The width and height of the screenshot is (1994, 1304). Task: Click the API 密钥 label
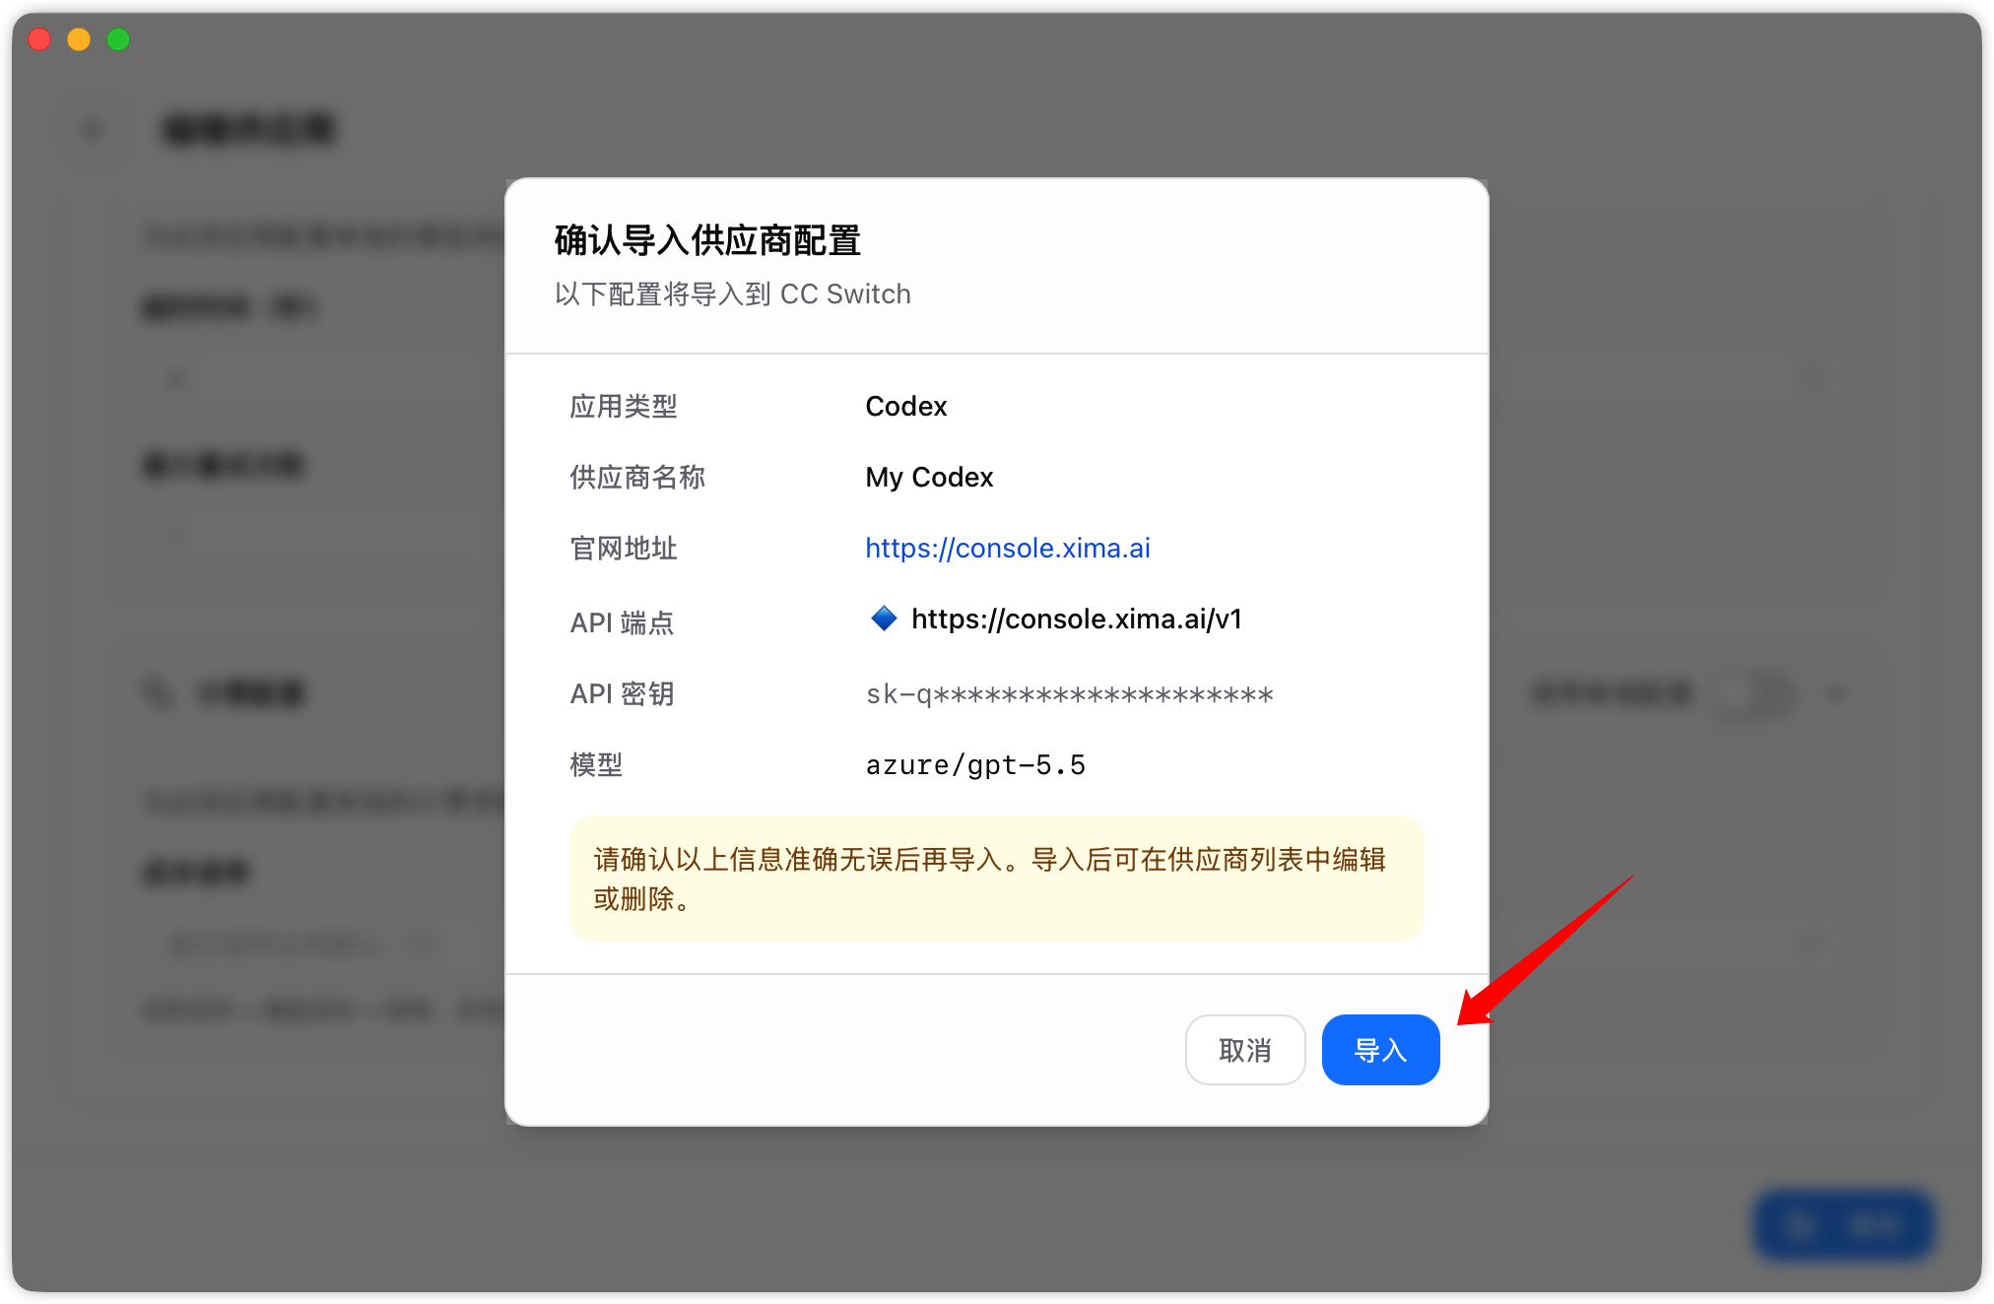(622, 694)
